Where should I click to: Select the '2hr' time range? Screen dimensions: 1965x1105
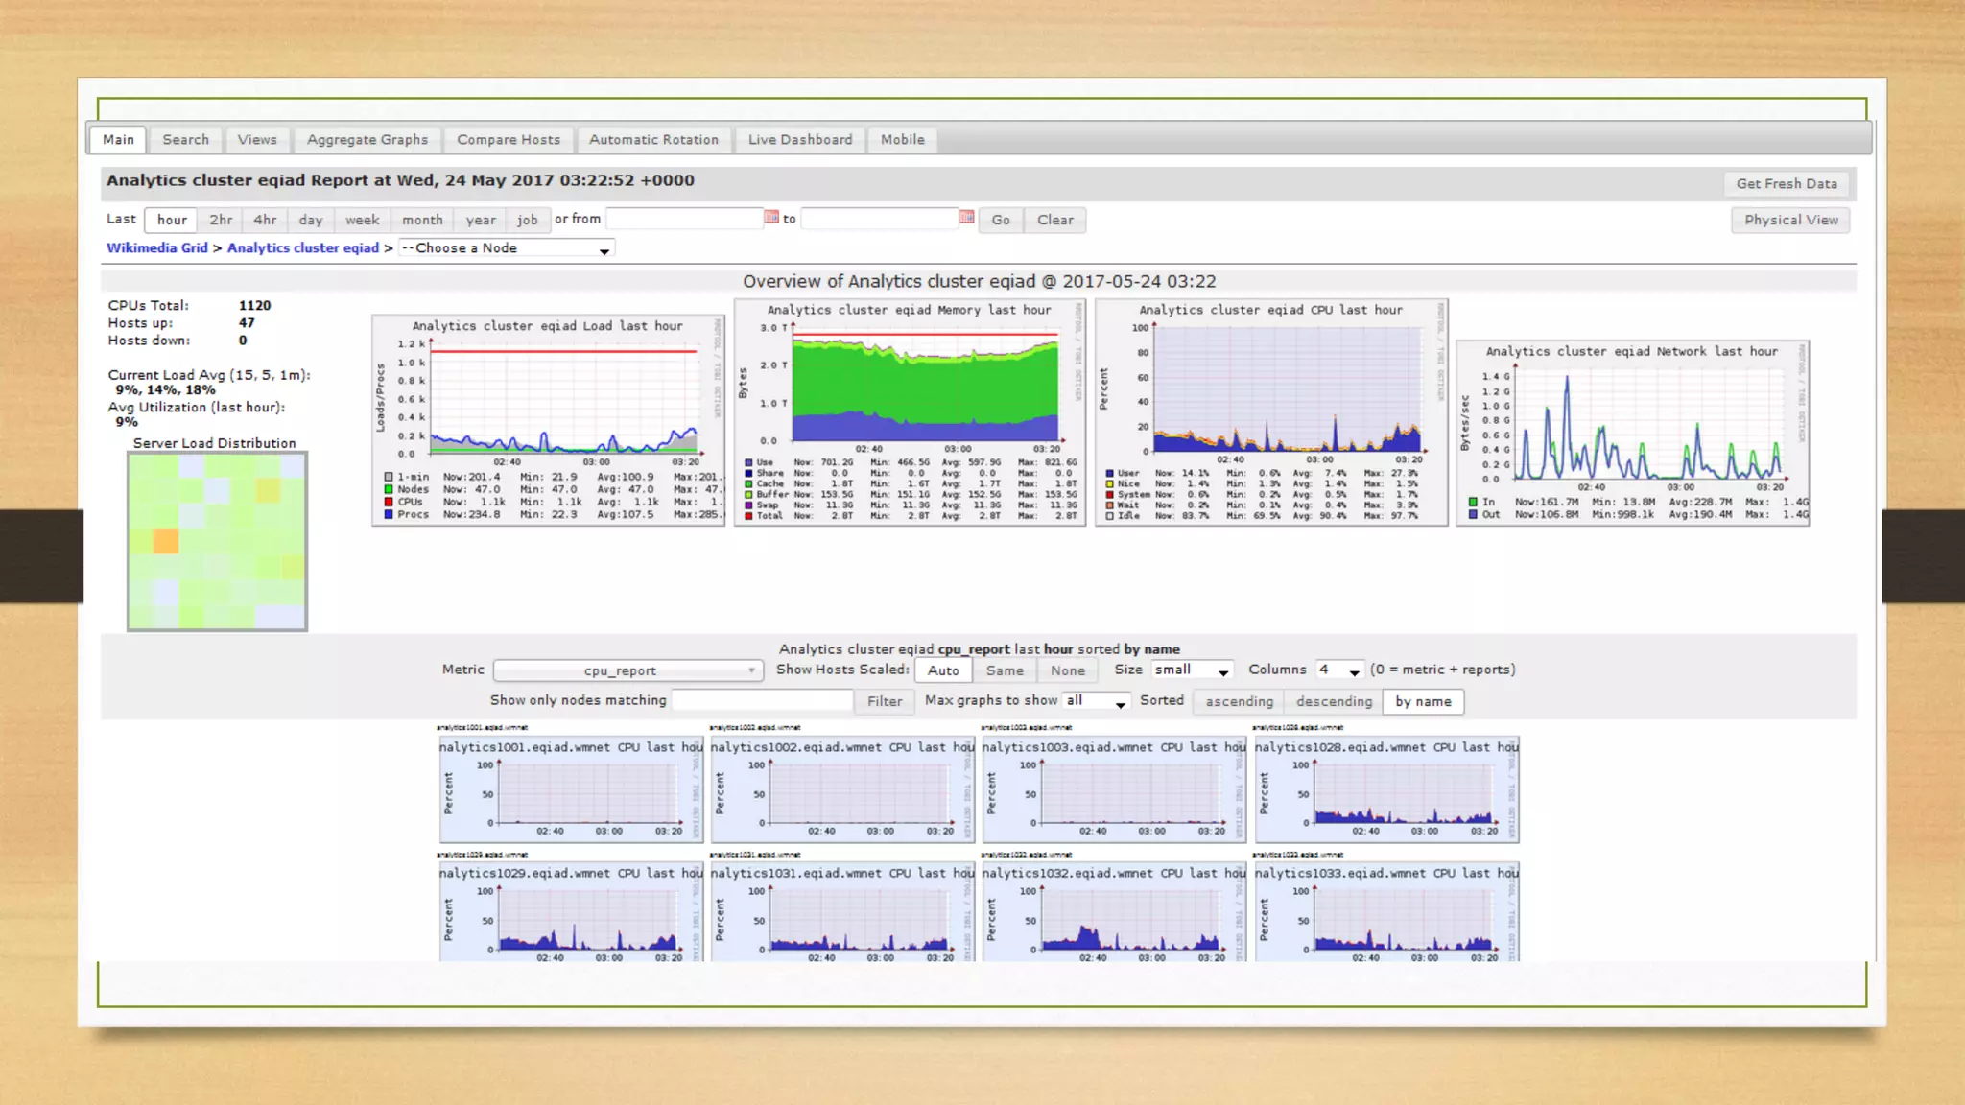coord(221,220)
